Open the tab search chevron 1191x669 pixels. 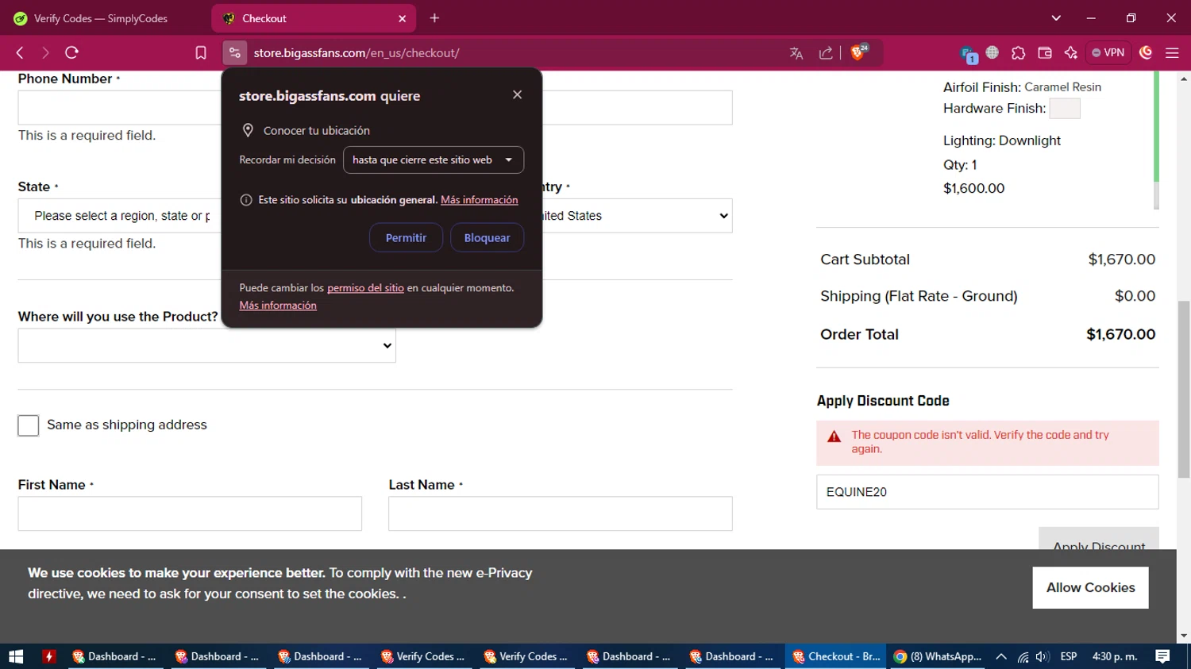[x=1056, y=17]
